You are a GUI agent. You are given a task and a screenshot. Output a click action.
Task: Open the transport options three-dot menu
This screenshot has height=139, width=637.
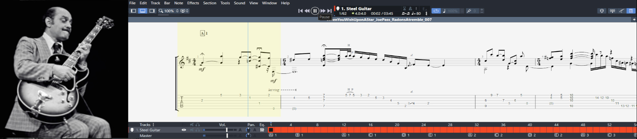416,9
